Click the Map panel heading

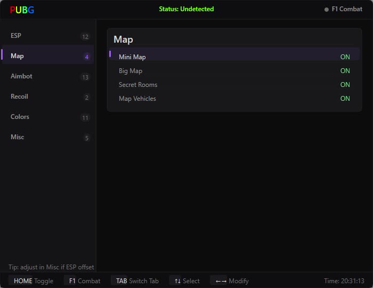[123, 39]
